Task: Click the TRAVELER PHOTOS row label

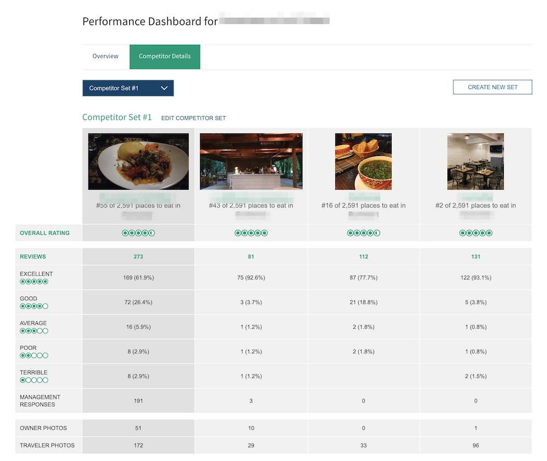Action: click(47, 446)
